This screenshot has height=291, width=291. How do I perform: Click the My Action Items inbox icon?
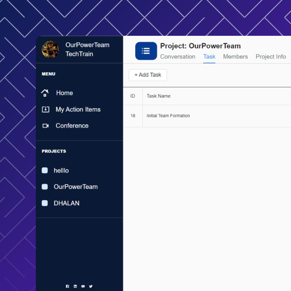coord(45,109)
